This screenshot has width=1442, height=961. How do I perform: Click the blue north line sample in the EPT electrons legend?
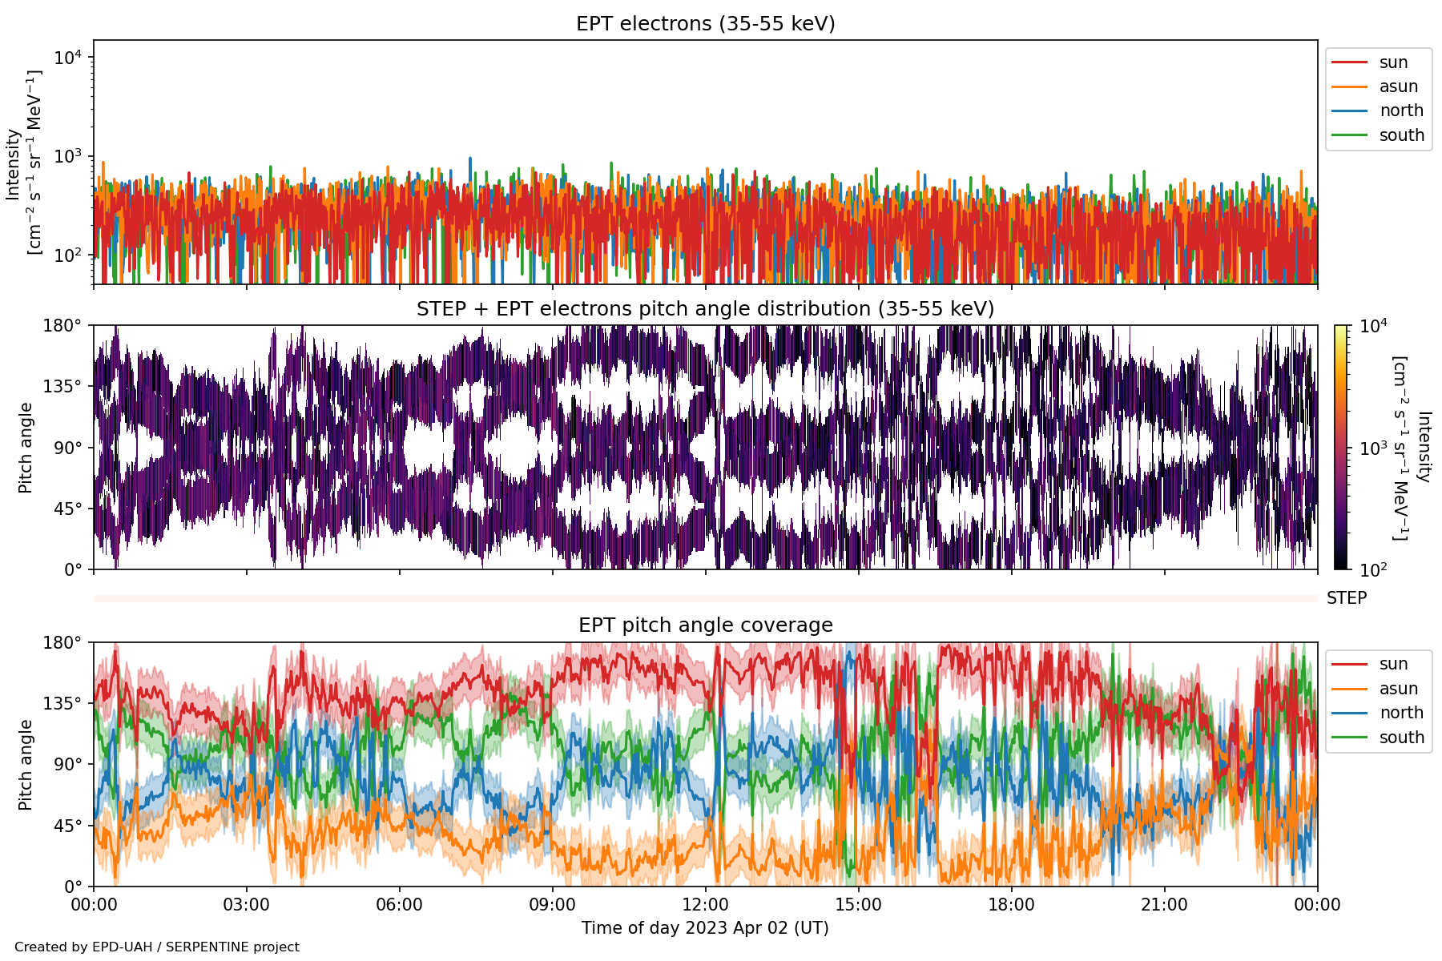coord(1349,111)
